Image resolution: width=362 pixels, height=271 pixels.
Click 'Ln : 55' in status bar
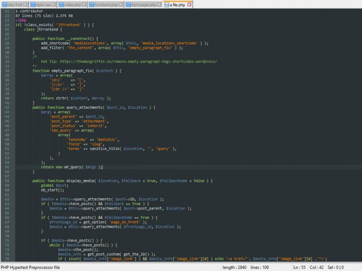[x=300, y=267]
